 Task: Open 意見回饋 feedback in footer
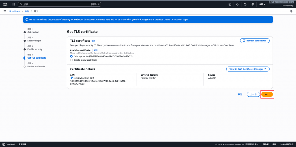[22, 144]
